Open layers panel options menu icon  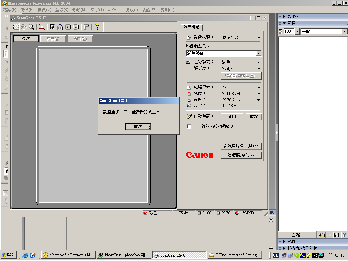coord(345,23)
